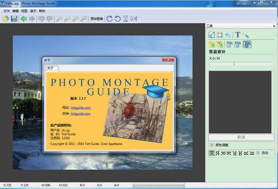Click the flip horizontal mirror icon

click(134, 19)
